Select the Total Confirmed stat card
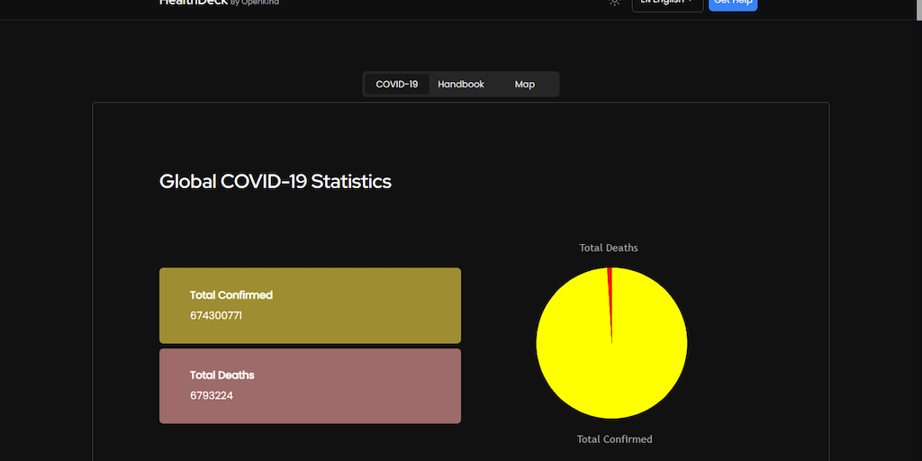 point(310,306)
